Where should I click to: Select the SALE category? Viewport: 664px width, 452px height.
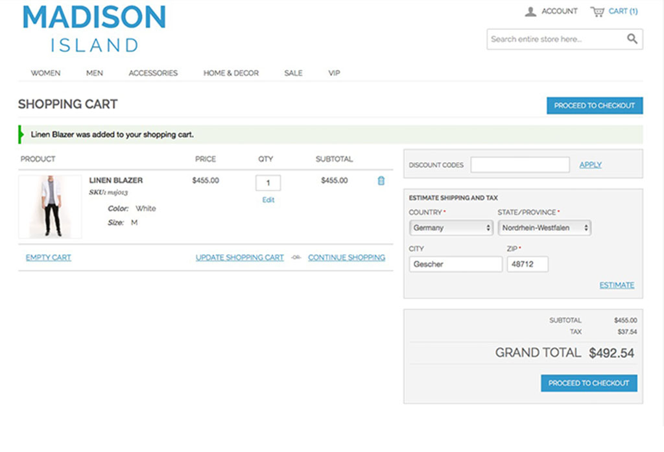pyautogui.click(x=292, y=73)
